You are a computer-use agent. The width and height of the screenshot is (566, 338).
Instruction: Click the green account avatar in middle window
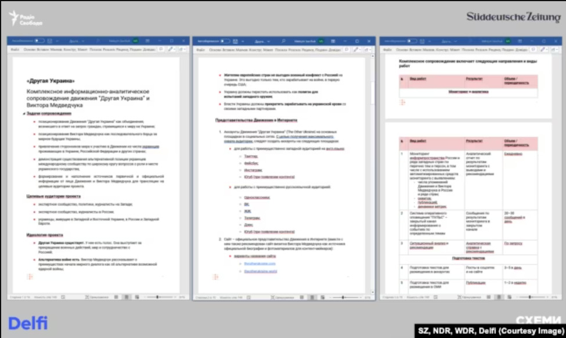click(x=321, y=41)
